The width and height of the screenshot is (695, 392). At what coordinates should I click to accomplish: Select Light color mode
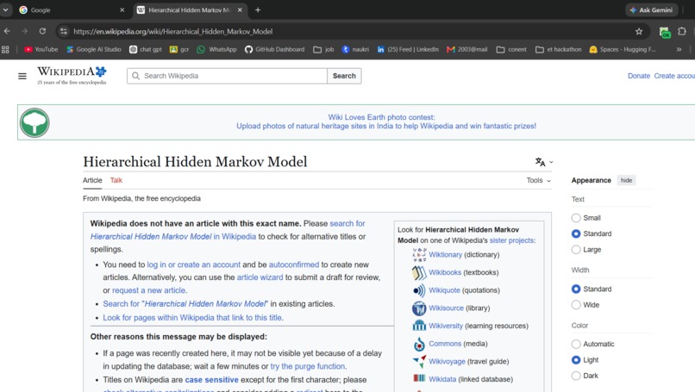[576, 360]
